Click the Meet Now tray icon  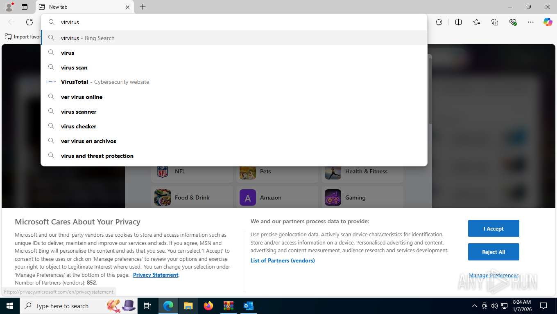(x=485, y=306)
